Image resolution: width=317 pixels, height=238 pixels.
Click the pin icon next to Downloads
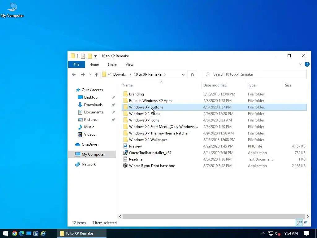pyautogui.click(x=113, y=105)
